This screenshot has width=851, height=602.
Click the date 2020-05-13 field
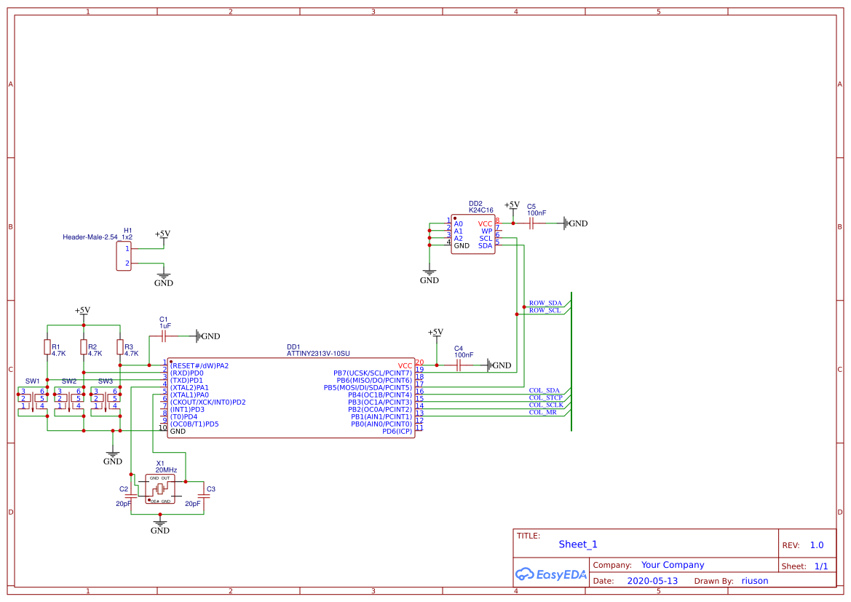click(652, 581)
